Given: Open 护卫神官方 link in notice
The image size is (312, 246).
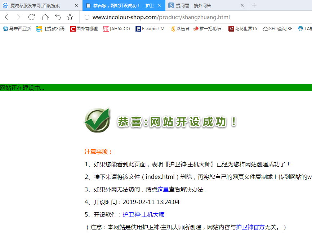Looking at the screenshot, I should click(x=250, y=227).
